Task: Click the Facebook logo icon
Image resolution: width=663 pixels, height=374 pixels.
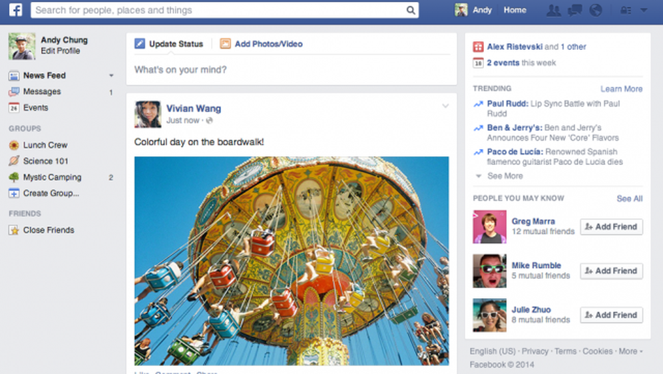Action: (16, 9)
